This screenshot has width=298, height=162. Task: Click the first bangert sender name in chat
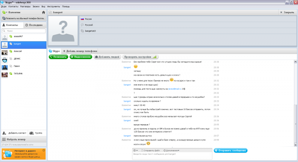point(127,68)
